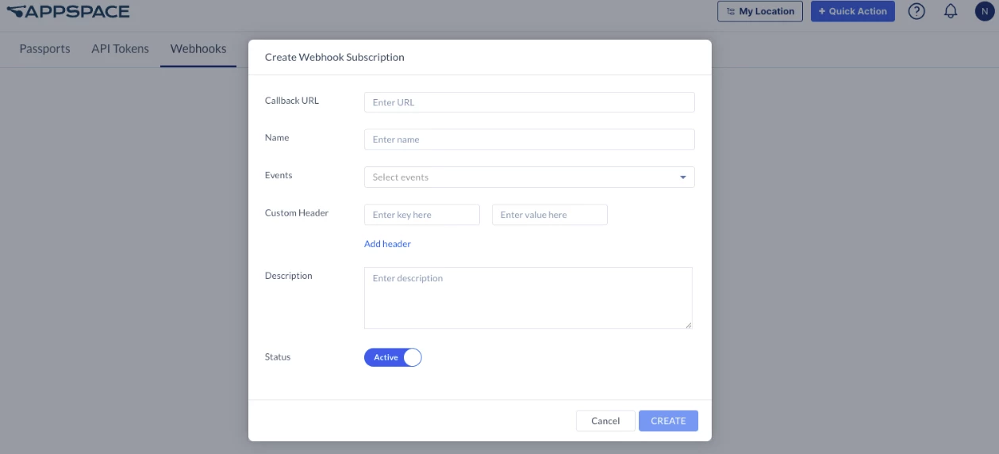Focus the Enter description text area

(528, 298)
